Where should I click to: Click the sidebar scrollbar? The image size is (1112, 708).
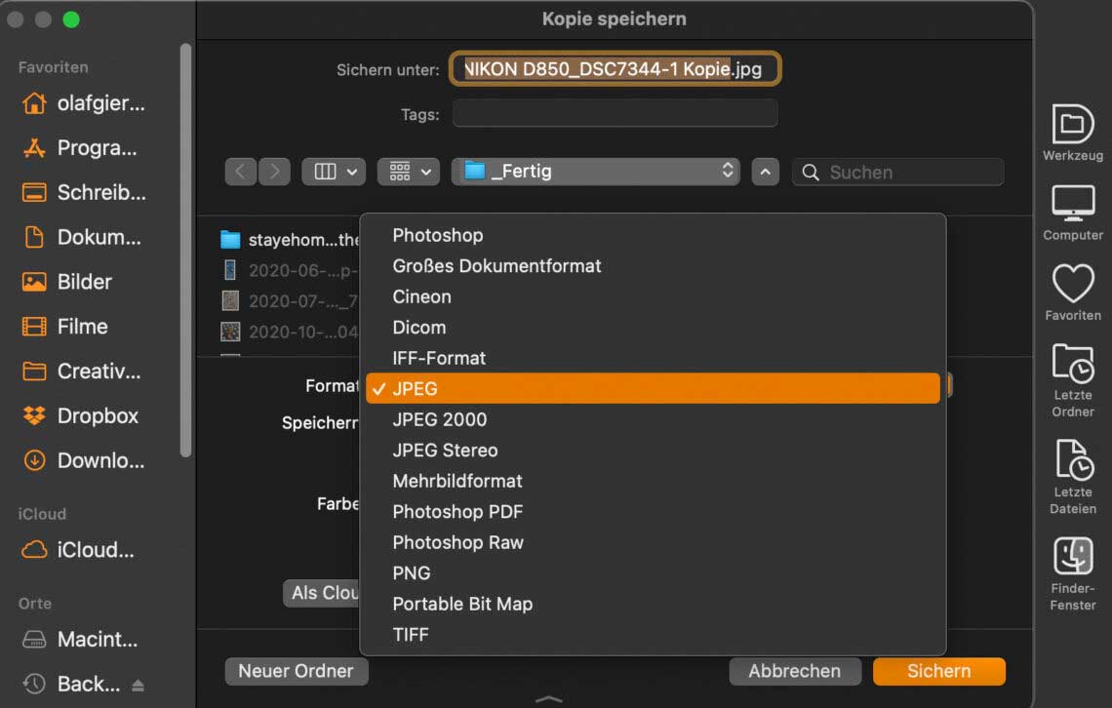click(185, 251)
